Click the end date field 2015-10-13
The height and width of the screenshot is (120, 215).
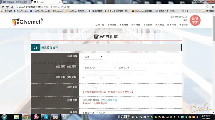tap(132, 68)
